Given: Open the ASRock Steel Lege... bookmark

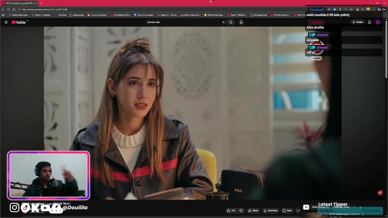Looking at the screenshot, I should tap(214, 15).
